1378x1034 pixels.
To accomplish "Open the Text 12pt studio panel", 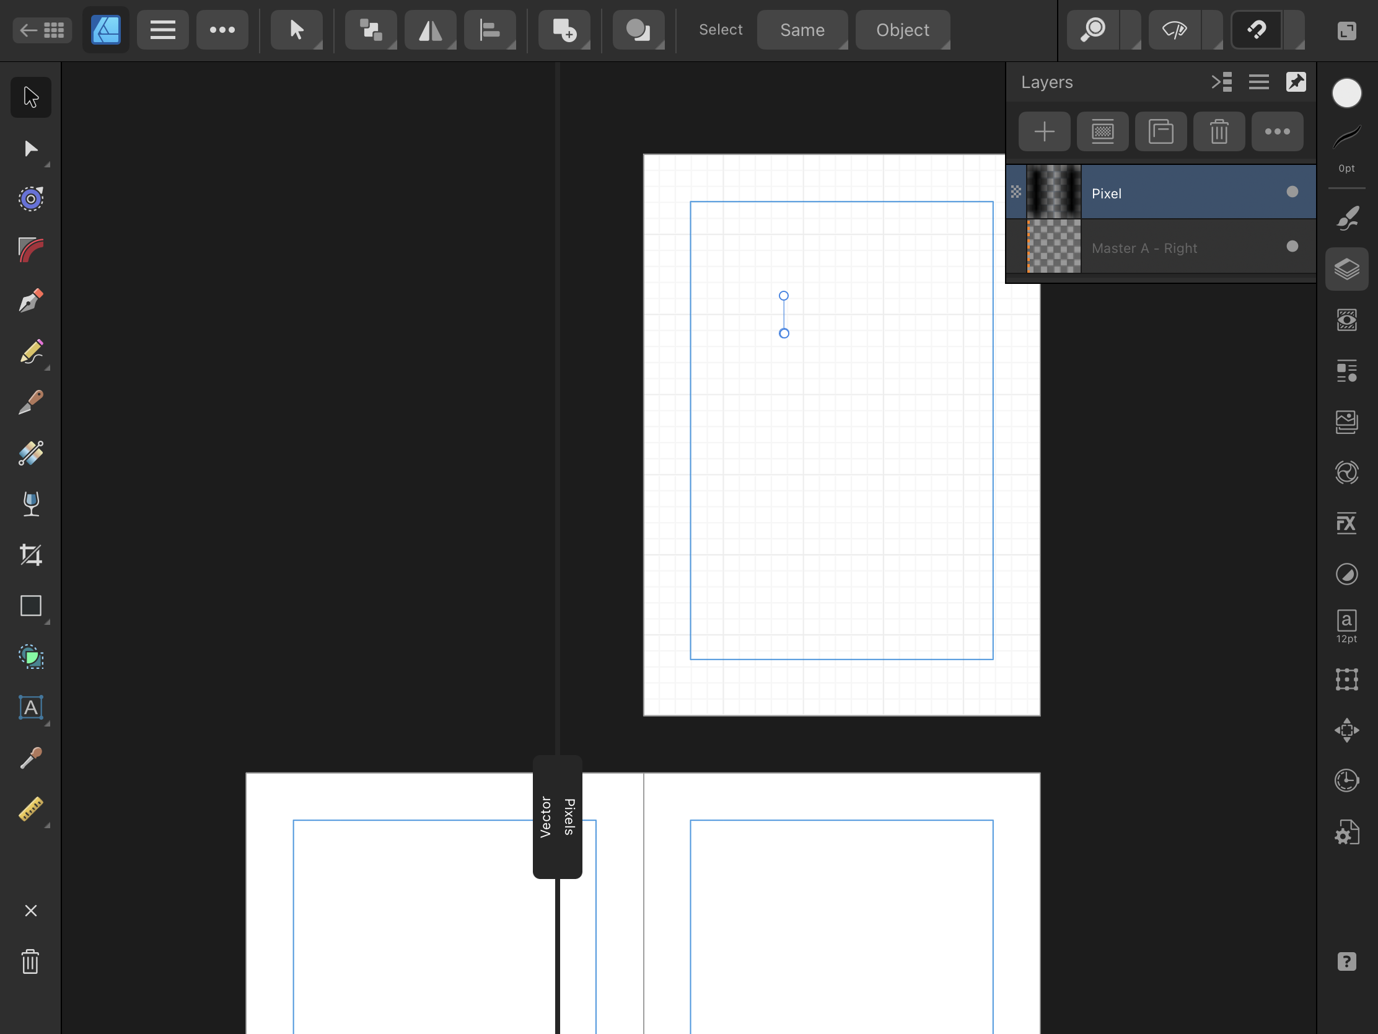I will (x=1347, y=626).
